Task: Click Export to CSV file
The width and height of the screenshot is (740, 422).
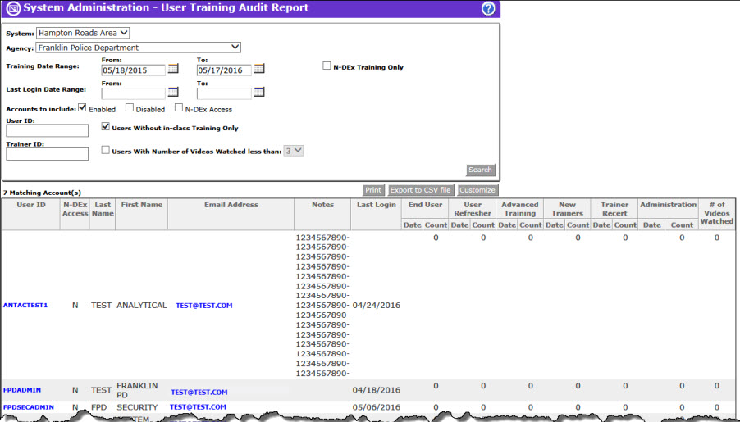Action: point(420,190)
